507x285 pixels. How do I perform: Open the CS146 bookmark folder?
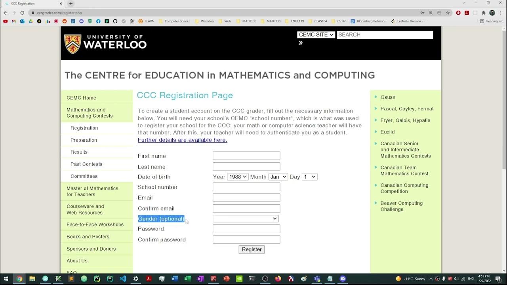[x=339, y=21]
